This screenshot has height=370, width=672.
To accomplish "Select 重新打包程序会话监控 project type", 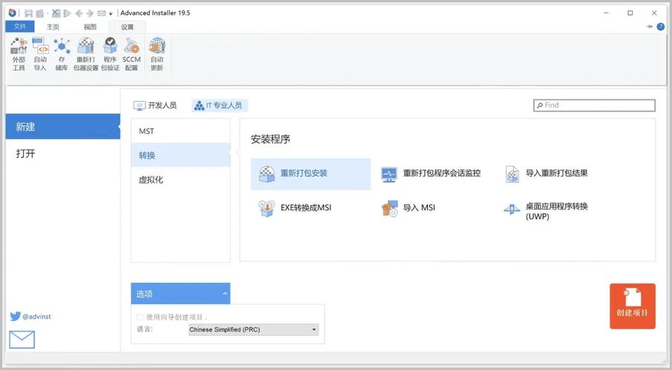I will tap(431, 174).
